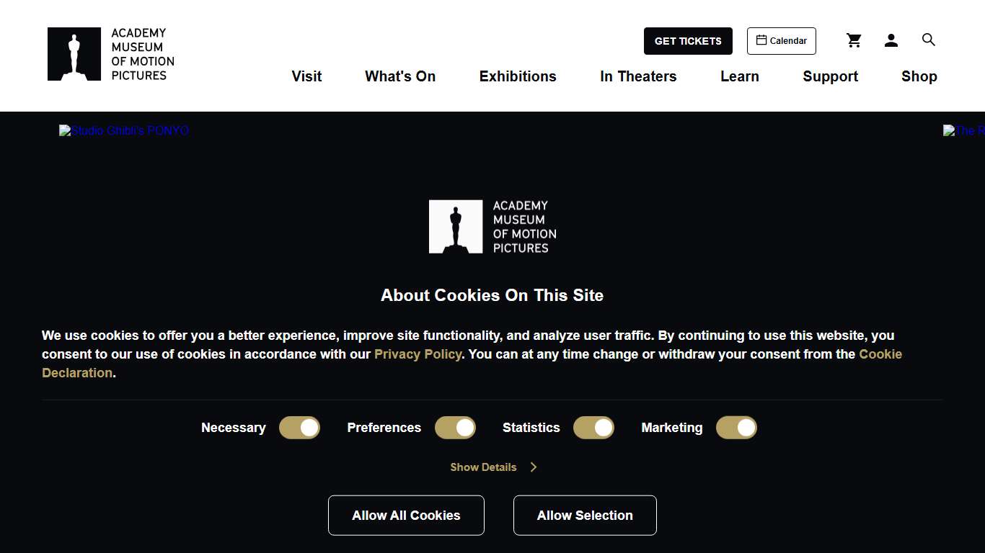The height and width of the screenshot is (553, 985).
Task: Switch off the Marketing cookies toggle
Action: 736,428
